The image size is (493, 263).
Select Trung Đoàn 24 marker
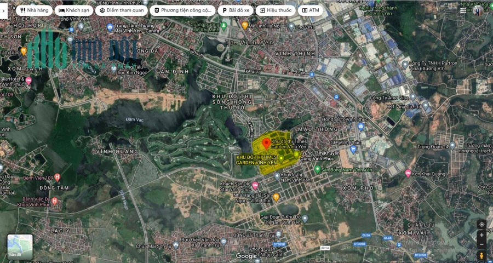[452, 145]
